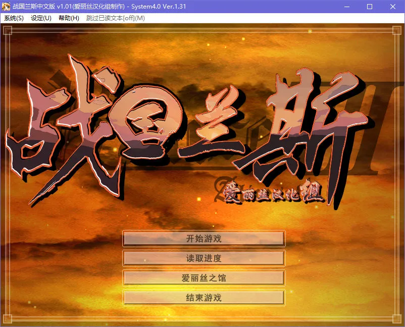Click the game icon in the title bar
The image size is (405, 327).
pos(7,7)
